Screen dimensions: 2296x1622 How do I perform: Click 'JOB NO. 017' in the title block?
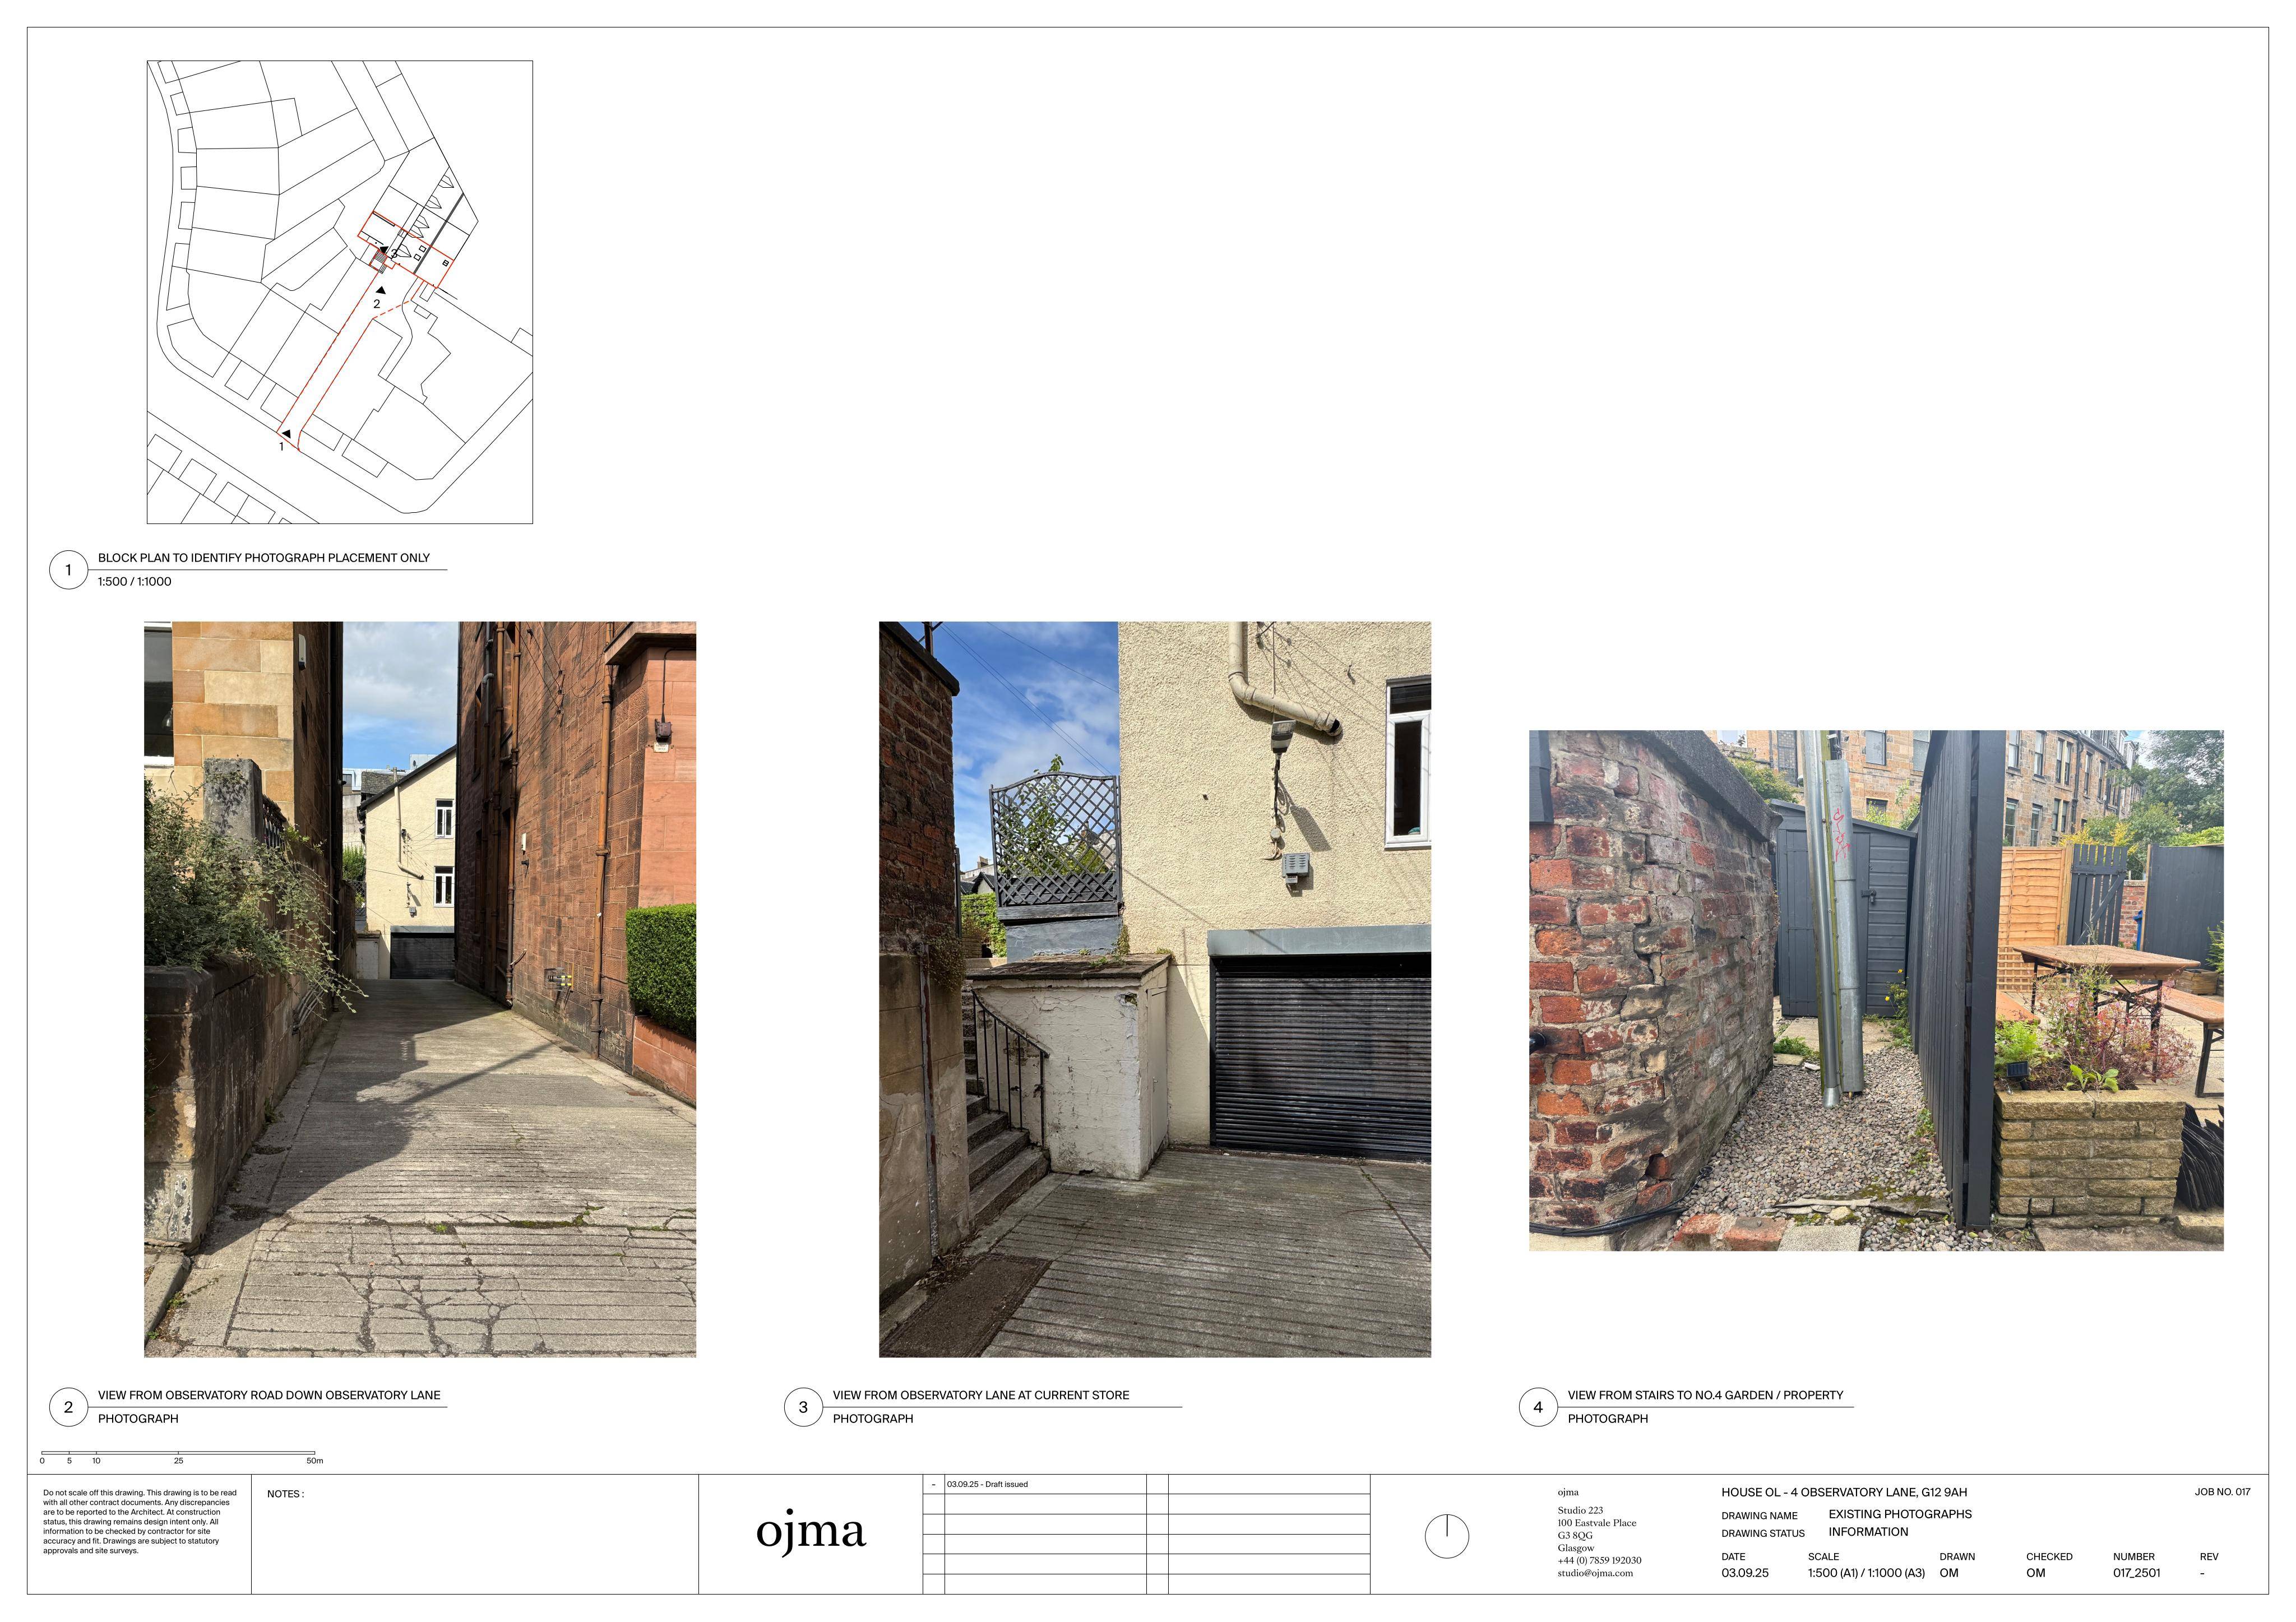tap(2222, 1492)
